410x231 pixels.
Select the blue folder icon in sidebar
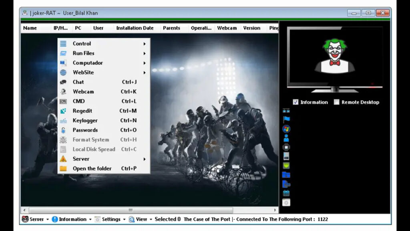coord(286,175)
